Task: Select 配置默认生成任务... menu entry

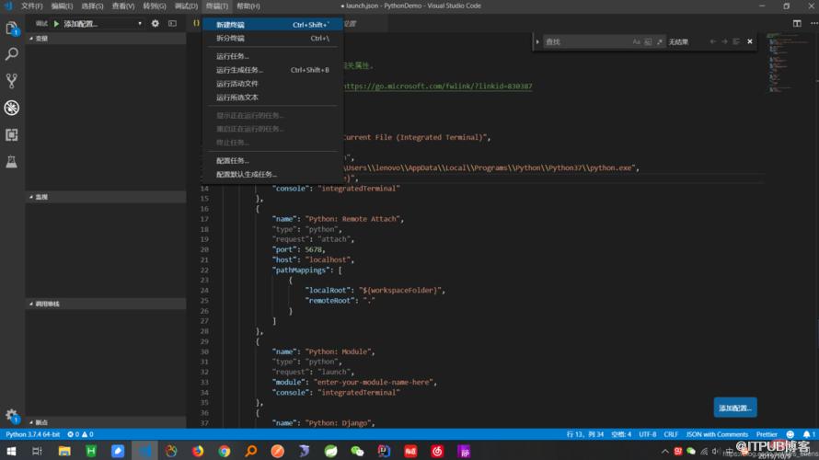Action: pyautogui.click(x=272, y=174)
